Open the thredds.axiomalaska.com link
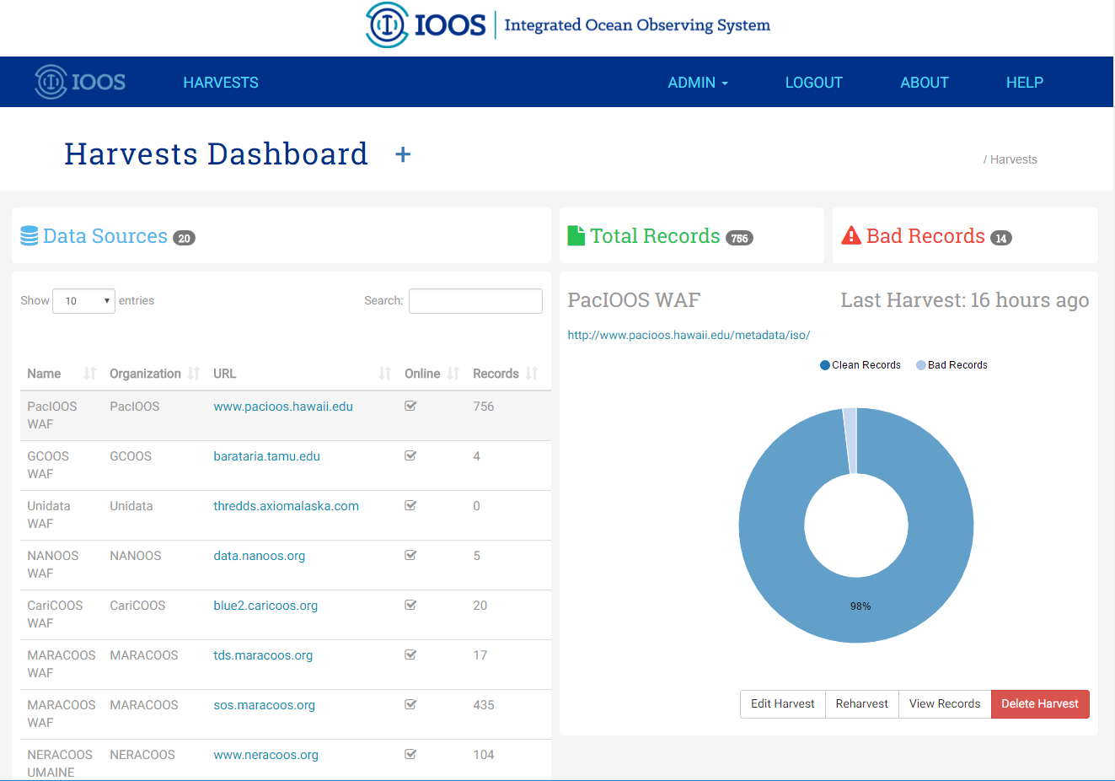The height and width of the screenshot is (781, 1115). (286, 506)
